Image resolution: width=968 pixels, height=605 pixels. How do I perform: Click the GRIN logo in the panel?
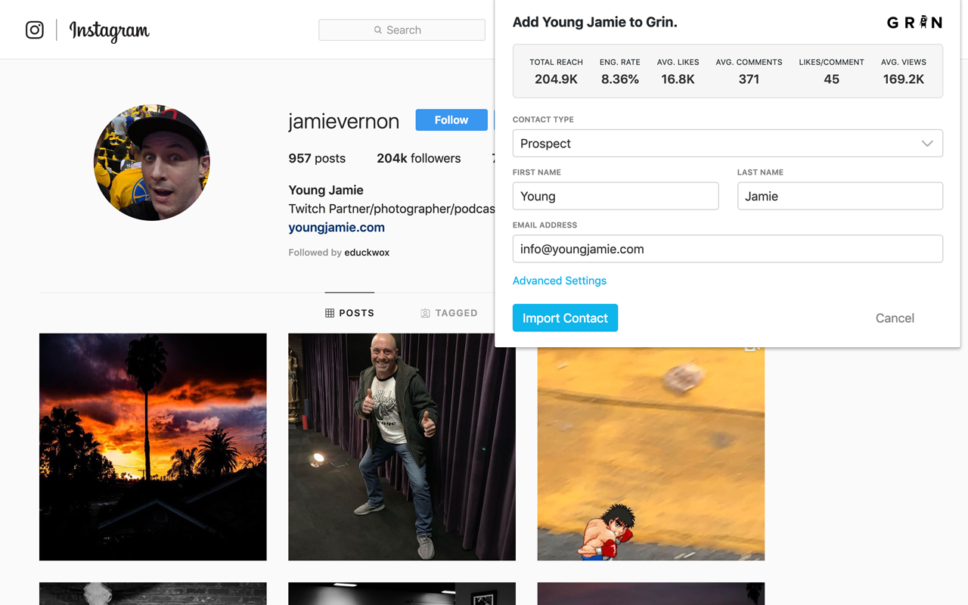tap(914, 23)
